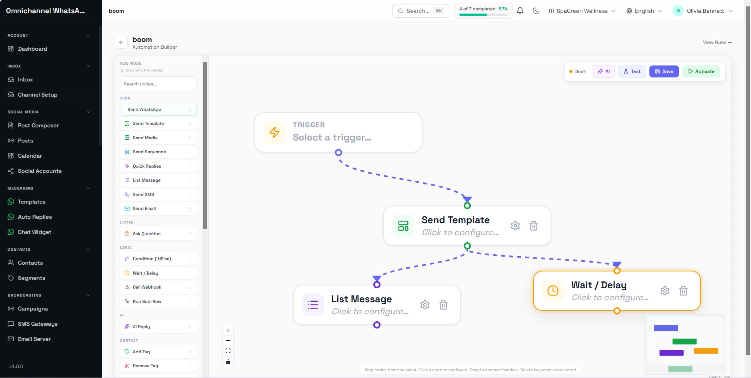This screenshot has width=751, height=378.
Task: Select Condition (If/Else) node item
Action: click(158, 259)
